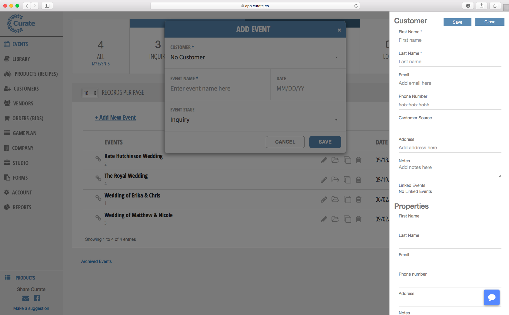
Task: Open the Archived Events link
Action: pos(96,261)
